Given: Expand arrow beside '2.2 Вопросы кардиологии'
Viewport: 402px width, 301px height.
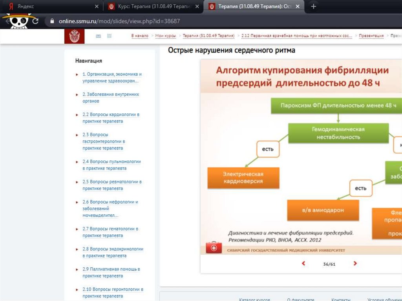Looking at the screenshot, I should pyautogui.click(x=77, y=115).
